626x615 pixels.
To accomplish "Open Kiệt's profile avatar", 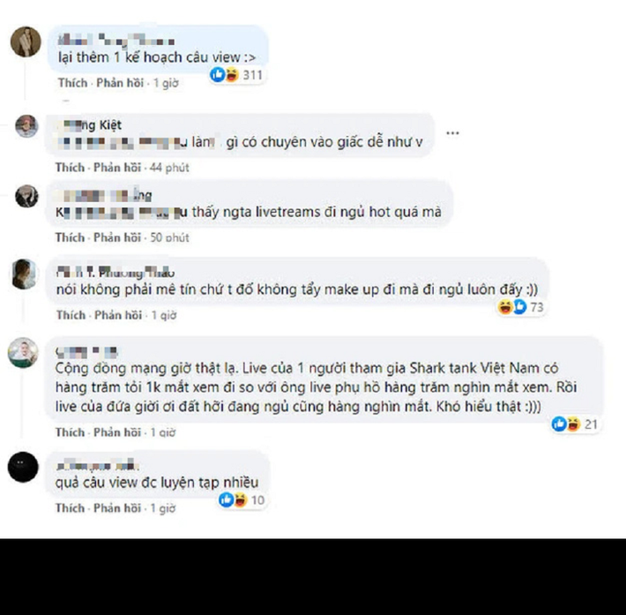I will click(26, 126).
